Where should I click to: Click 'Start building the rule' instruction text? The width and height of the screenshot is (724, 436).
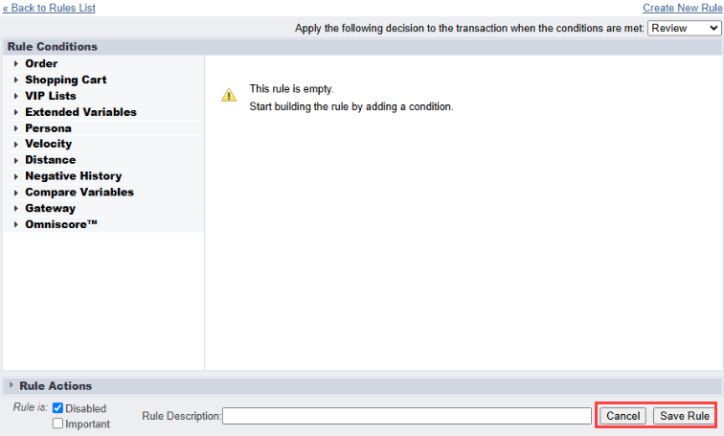[351, 106]
